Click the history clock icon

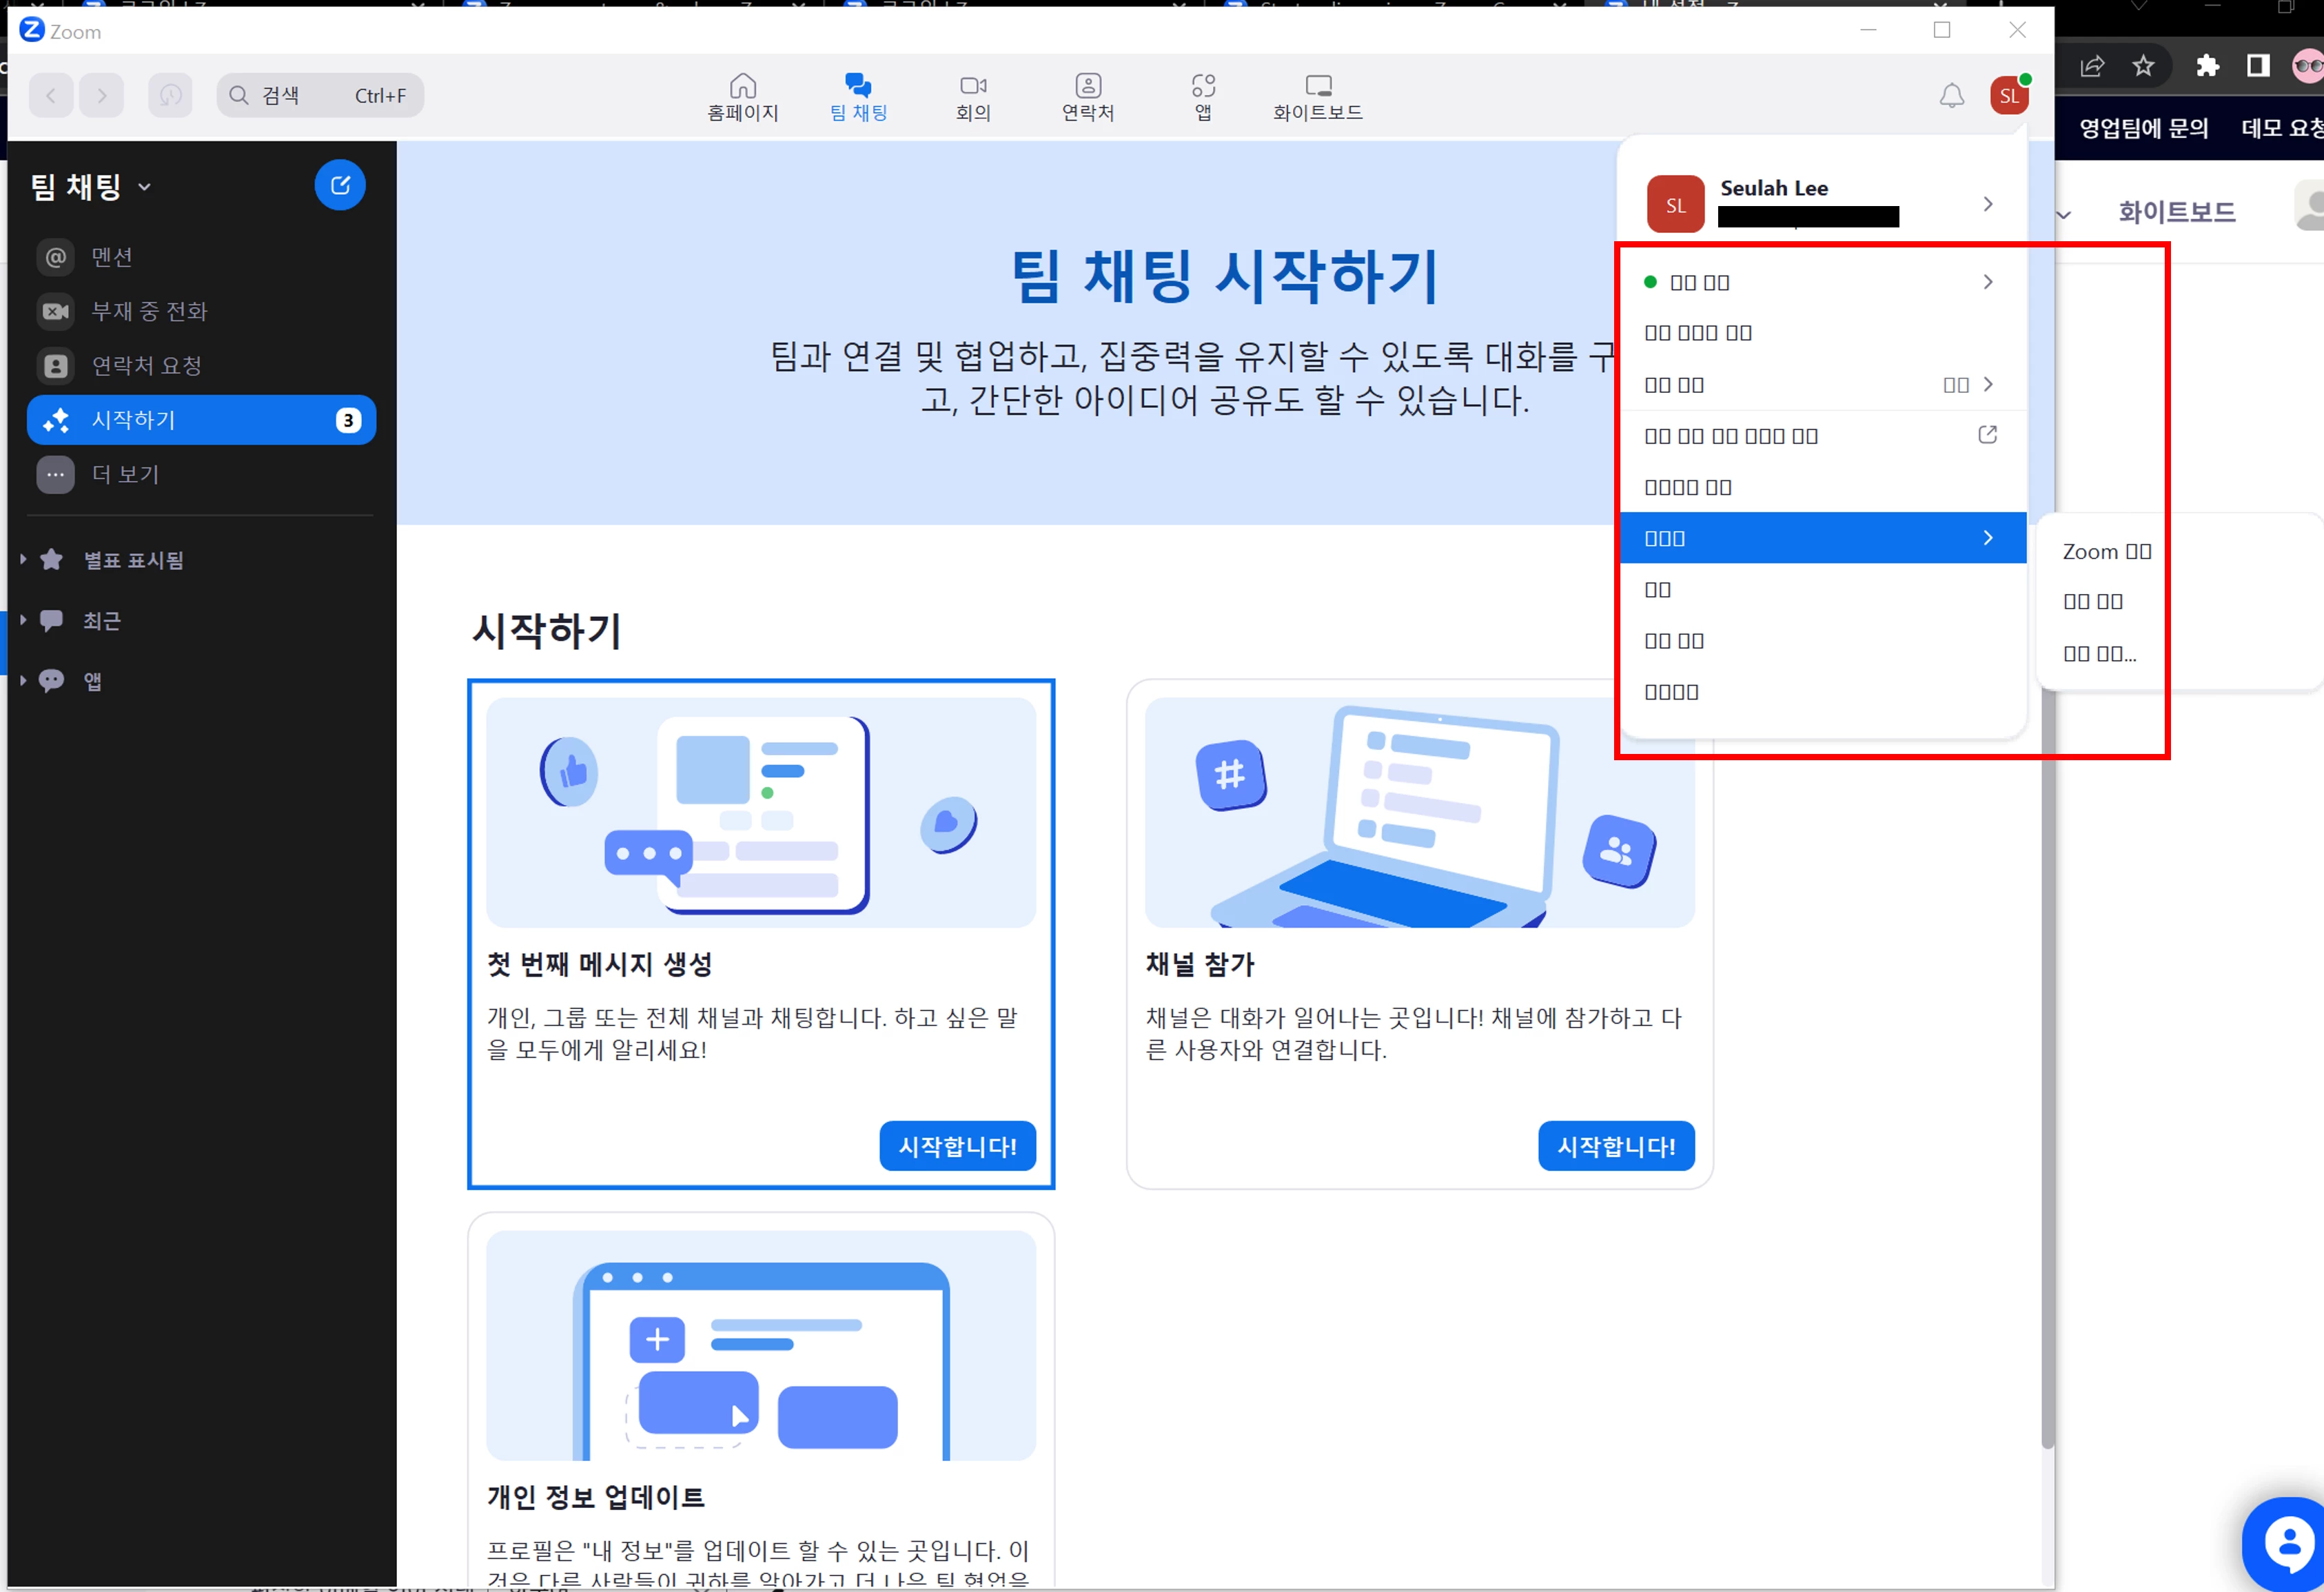(x=170, y=96)
